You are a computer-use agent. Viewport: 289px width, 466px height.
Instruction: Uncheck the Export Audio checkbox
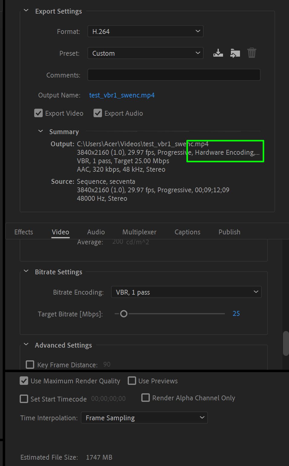pos(98,113)
